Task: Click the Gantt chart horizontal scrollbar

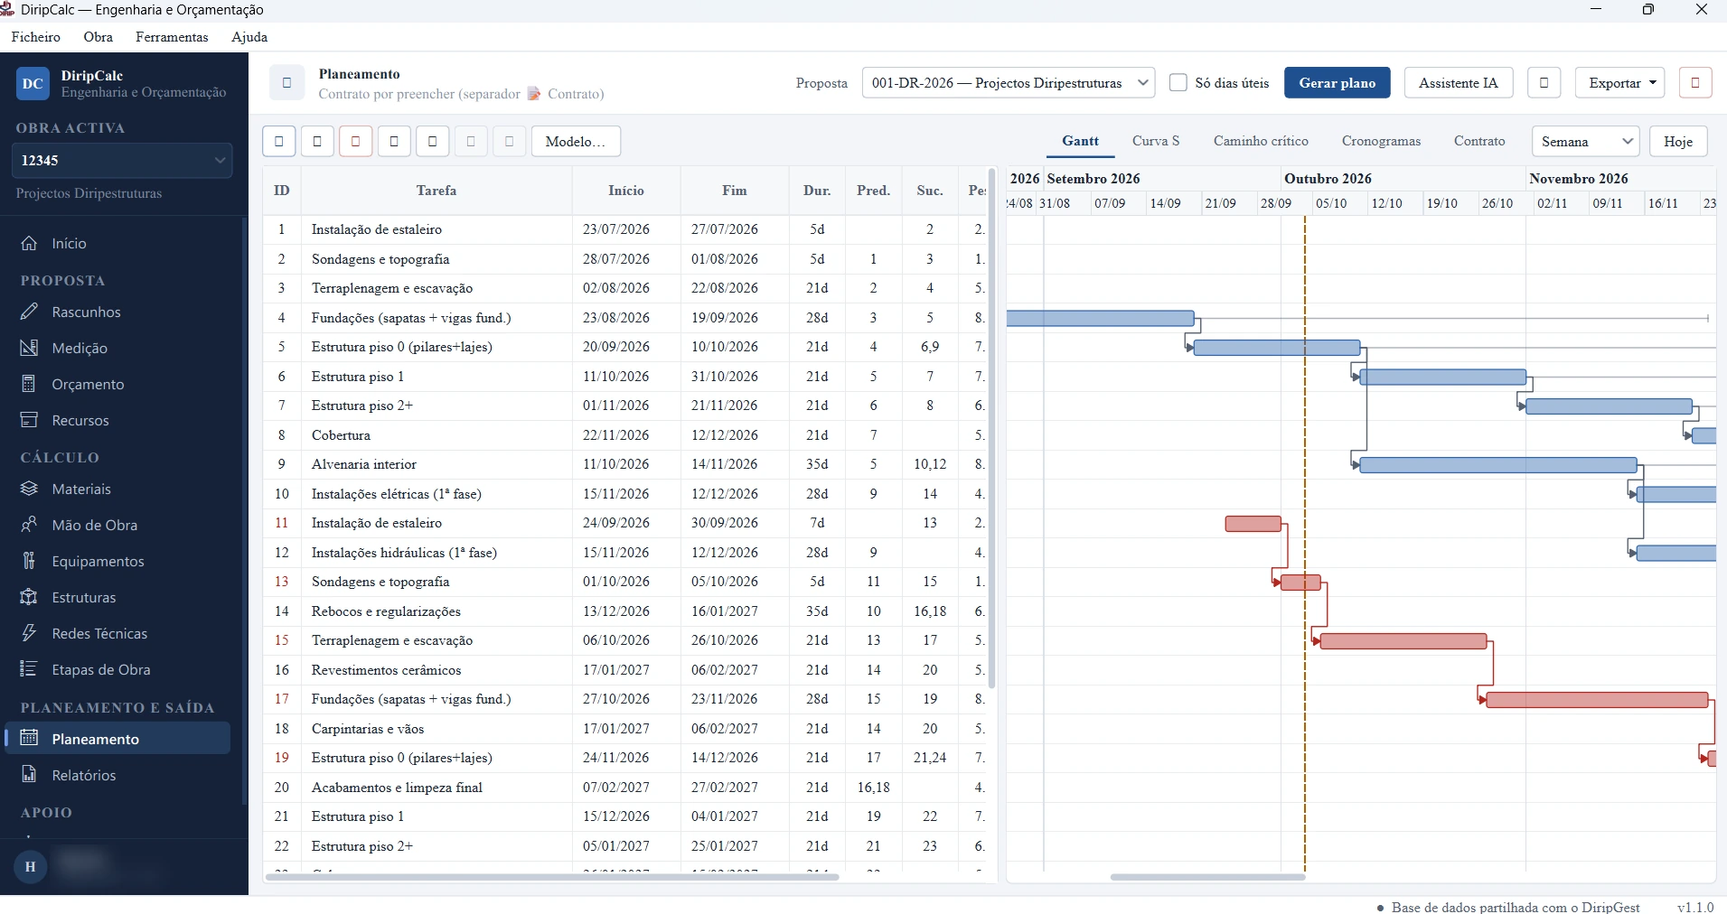Action: 1207,876
